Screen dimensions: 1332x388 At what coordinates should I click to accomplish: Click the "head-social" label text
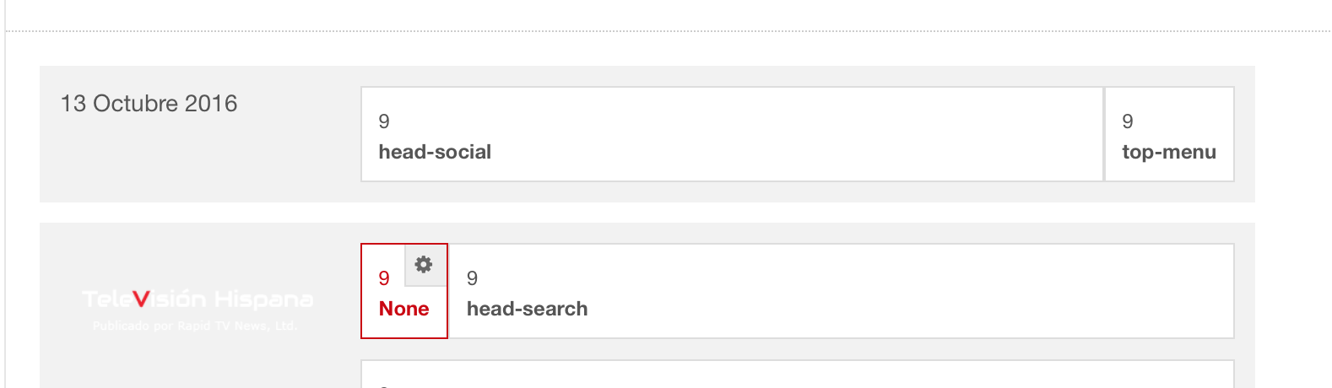[x=435, y=152]
